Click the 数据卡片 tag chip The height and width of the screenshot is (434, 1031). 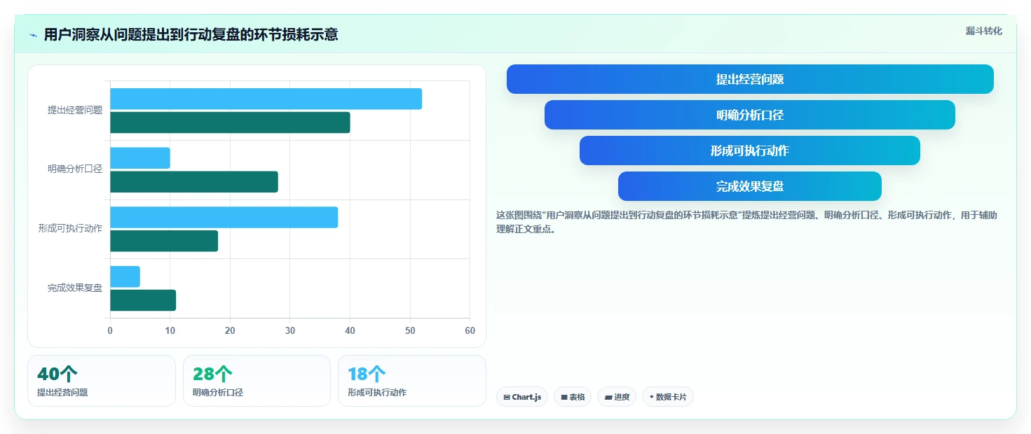click(668, 397)
